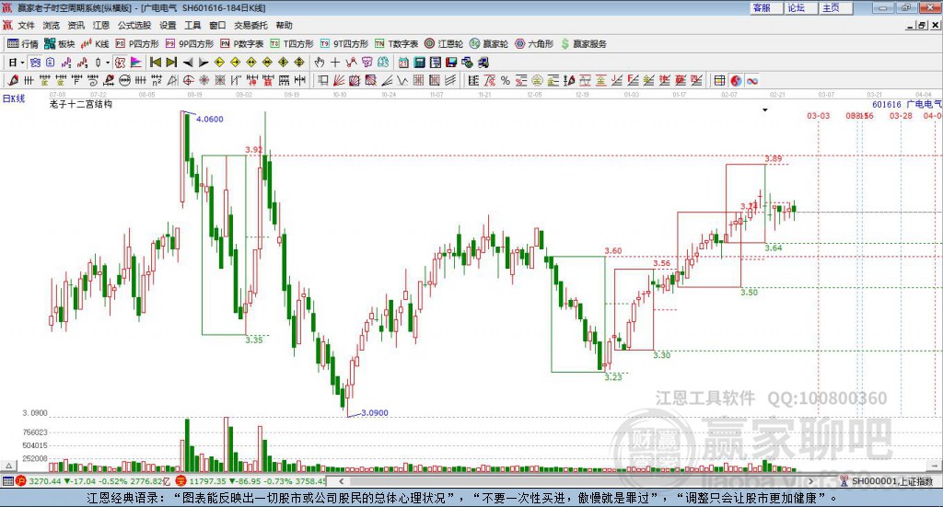This screenshot has height=507, width=943.
Task: Open the 行情 market quotes view
Action: 23,44
